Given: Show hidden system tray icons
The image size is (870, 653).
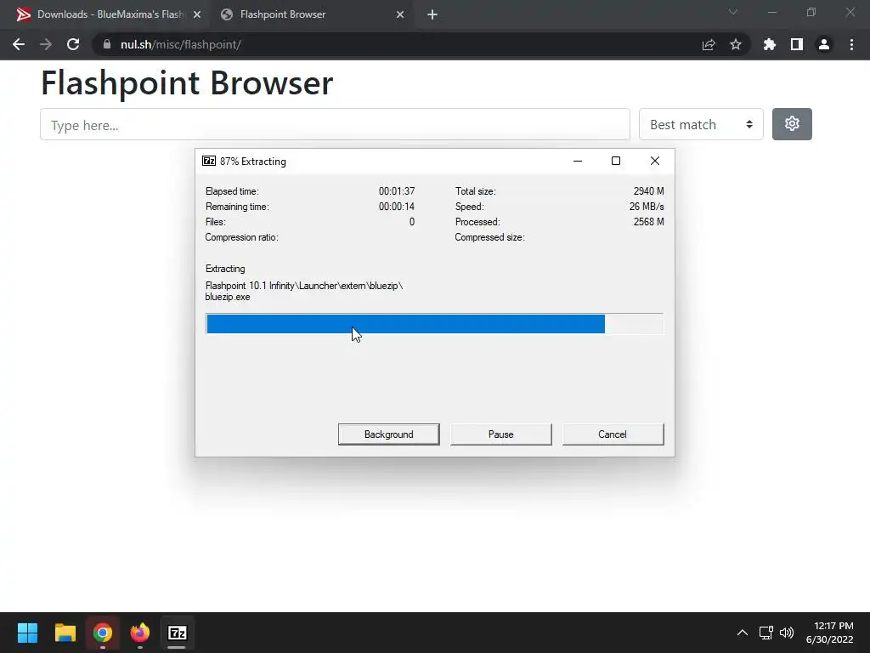Looking at the screenshot, I should [x=743, y=633].
